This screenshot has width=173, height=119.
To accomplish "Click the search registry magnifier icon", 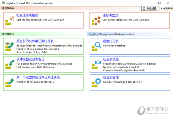I will (97, 47).
